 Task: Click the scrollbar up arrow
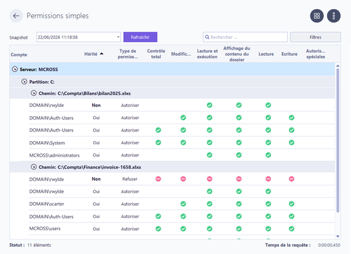click(x=338, y=66)
